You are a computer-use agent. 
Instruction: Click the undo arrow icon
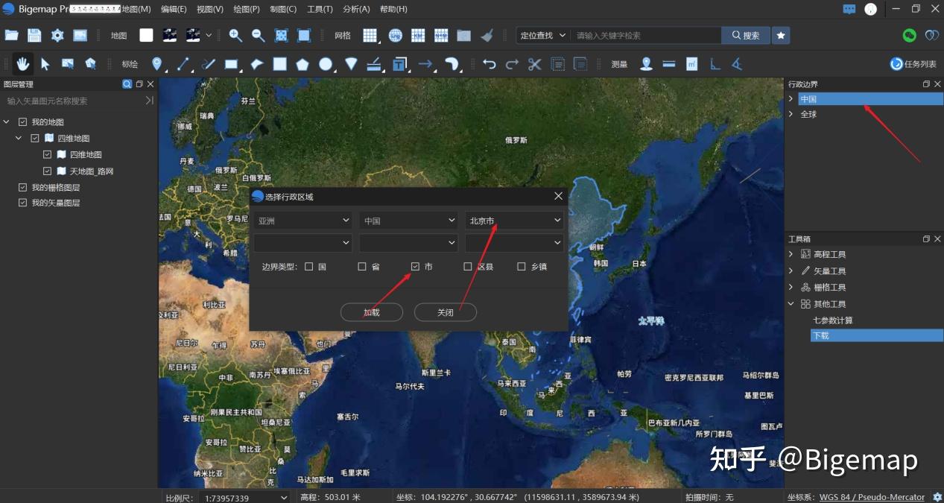[490, 64]
